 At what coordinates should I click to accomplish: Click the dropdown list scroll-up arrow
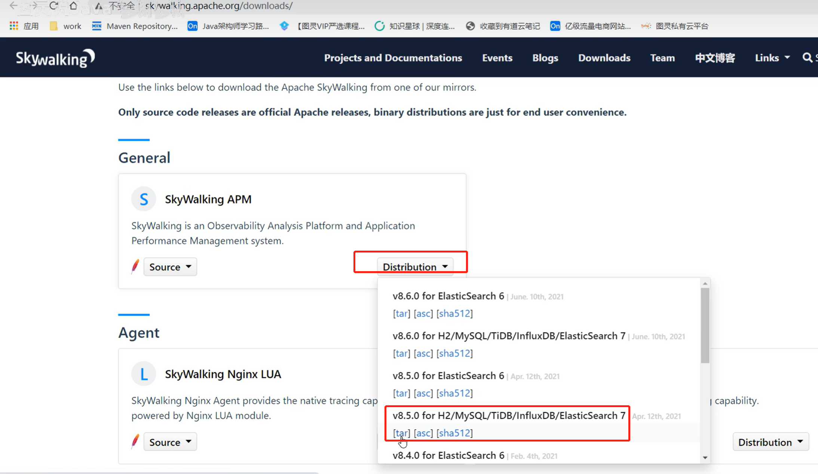click(705, 284)
